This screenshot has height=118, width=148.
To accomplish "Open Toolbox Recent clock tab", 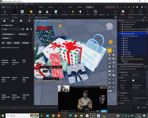I will (x=21, y=21).
